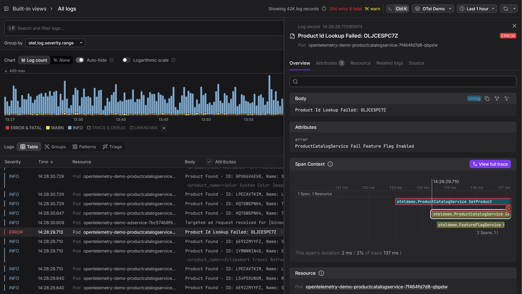522x294 pixels.
Task: Click the '1 Span, 1 Resource' row in span context
Action: pos(315,194)
